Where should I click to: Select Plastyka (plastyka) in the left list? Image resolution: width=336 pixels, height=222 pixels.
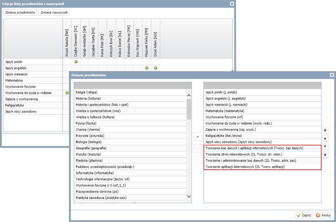130,161
